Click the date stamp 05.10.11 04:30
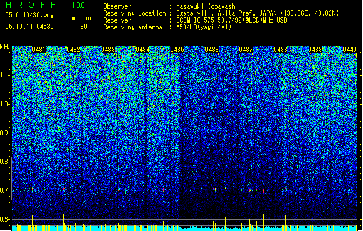This screenshot has height=231, width=363. 29,27
